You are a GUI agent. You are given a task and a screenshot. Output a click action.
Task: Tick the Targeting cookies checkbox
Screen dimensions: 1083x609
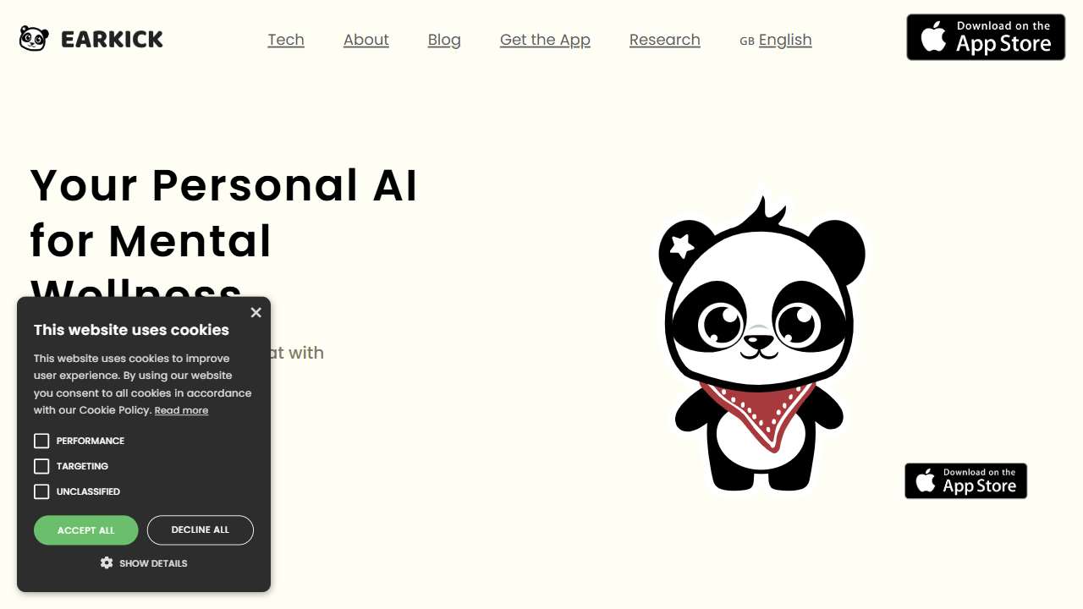click(41, 466)
